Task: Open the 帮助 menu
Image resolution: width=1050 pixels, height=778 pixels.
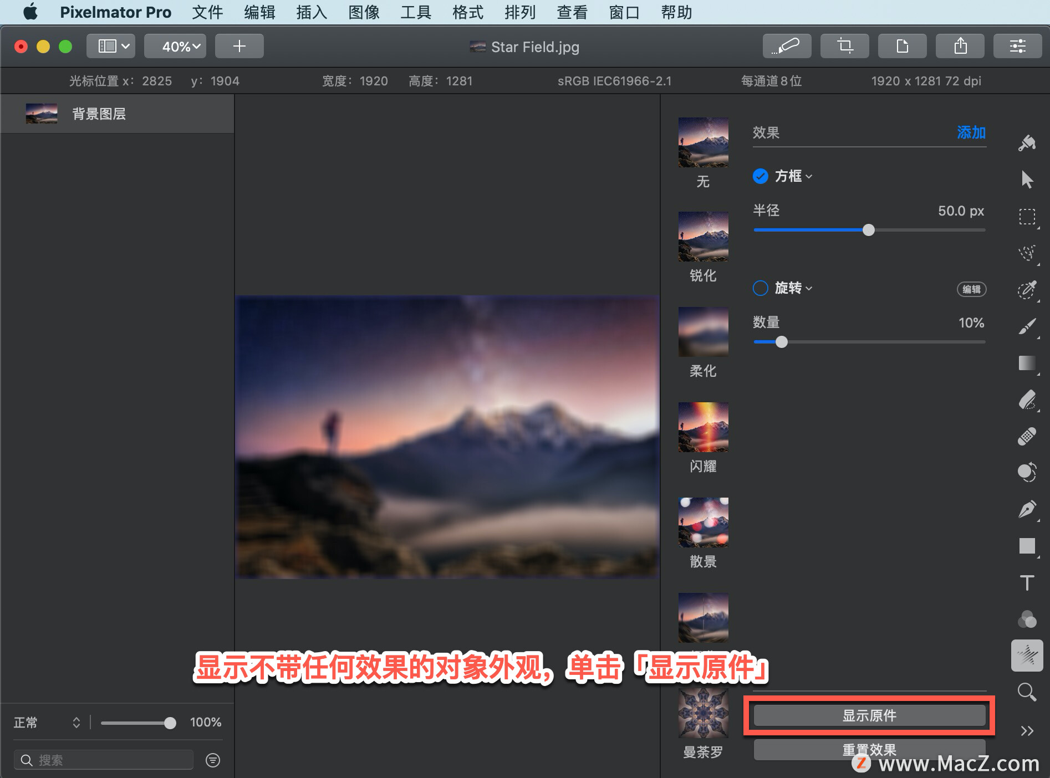Action: 677,12
